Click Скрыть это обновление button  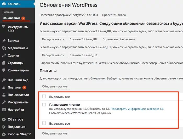click(119, 39)
